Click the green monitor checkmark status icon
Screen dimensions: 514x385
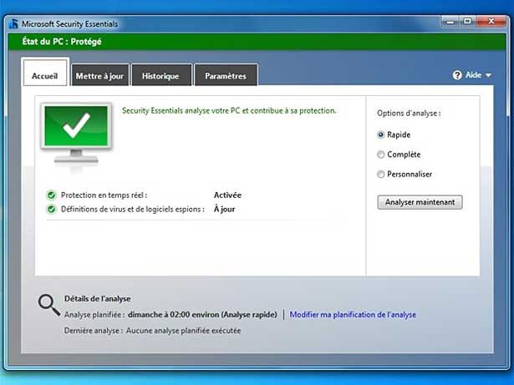(x=75, y=132)
